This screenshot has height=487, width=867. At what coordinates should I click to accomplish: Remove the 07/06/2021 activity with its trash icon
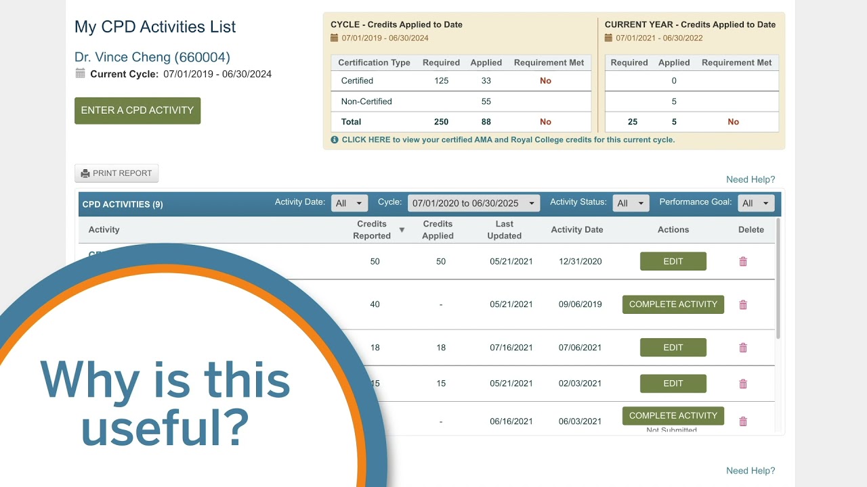(x=743, y=348)
